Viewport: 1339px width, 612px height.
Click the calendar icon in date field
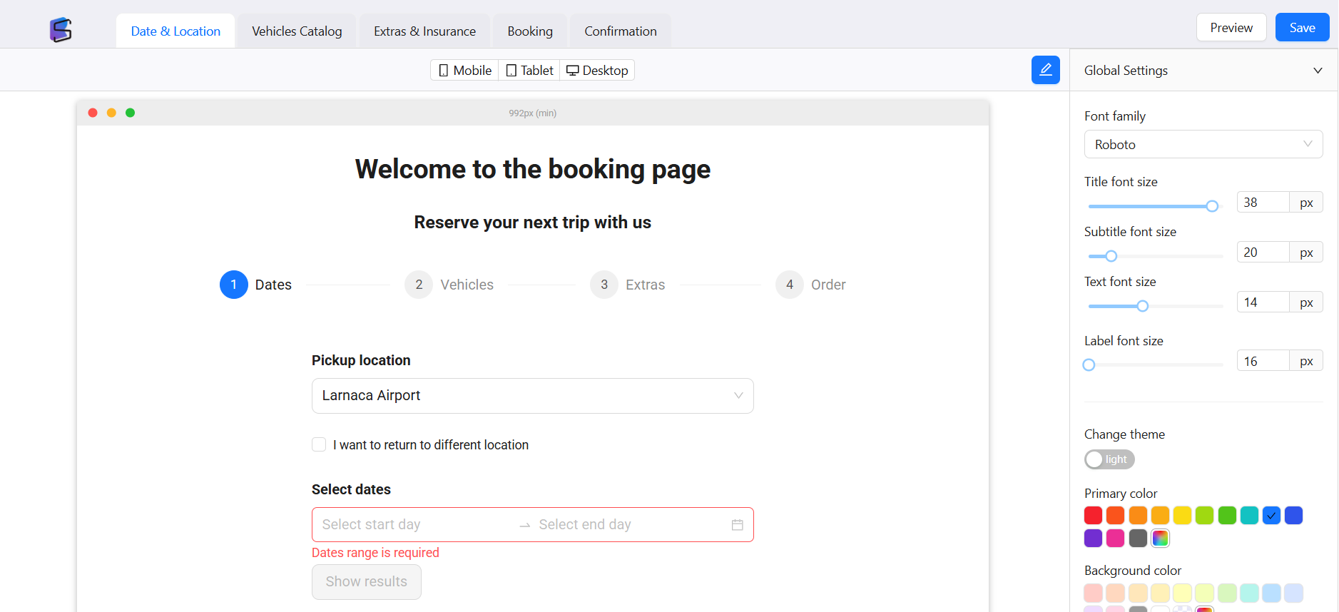[x=737, y=525]
